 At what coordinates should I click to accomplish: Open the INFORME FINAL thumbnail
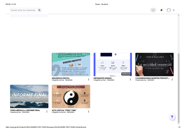click(x=29, y=96)
